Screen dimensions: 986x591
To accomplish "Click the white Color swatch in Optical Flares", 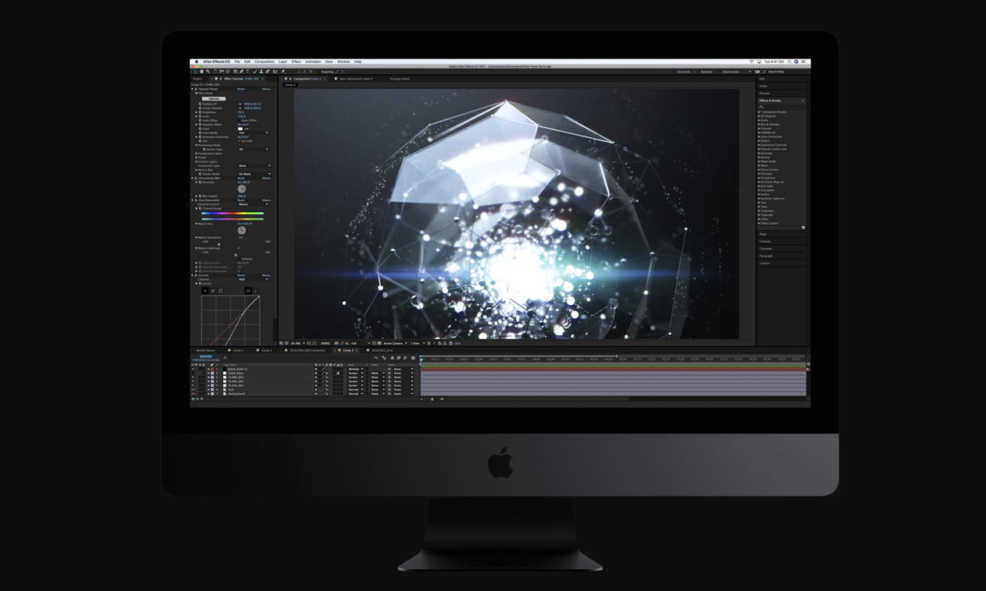I will pyautogui.click(x=240, y=129).
